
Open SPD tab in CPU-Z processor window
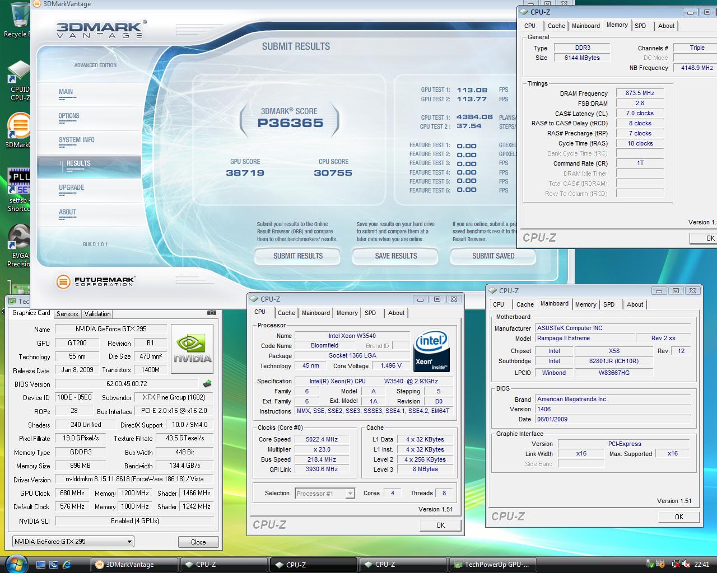pyautogui.click(x=370, y=313)
